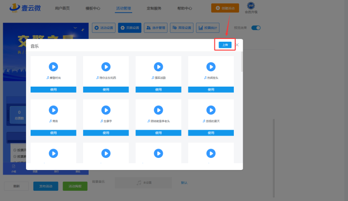Image resolution: width=348 pixels, height=201 pixels.
Task: Use the 悠扬的夏天 track
Action: coord(211,132)
